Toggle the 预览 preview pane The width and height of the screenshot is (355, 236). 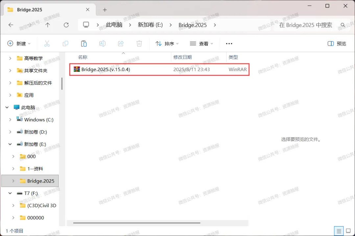click(x=337, y=44)
